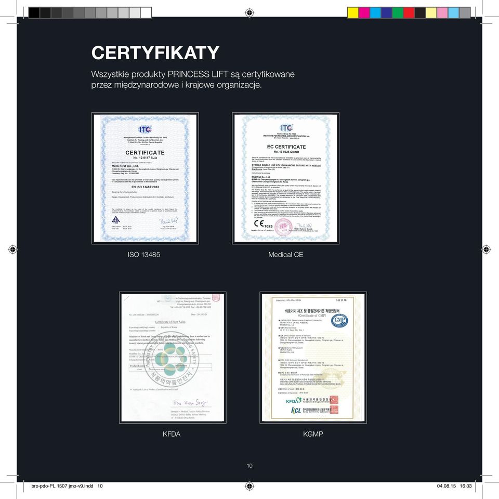The height and width of the screenshot is (499, 499).
Task: Click the right side registration mark
Action: [486, 249]
